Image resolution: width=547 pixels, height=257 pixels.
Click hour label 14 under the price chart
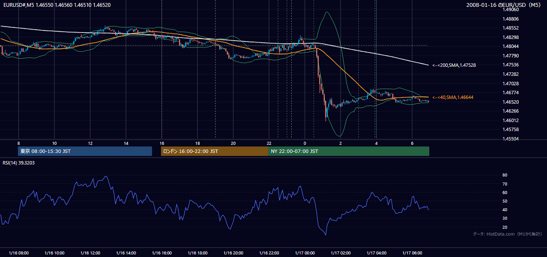(x=126, y=143)
